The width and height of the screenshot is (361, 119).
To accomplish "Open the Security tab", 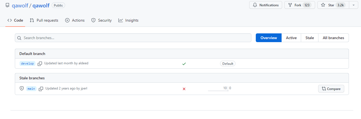I will [101, 20].
